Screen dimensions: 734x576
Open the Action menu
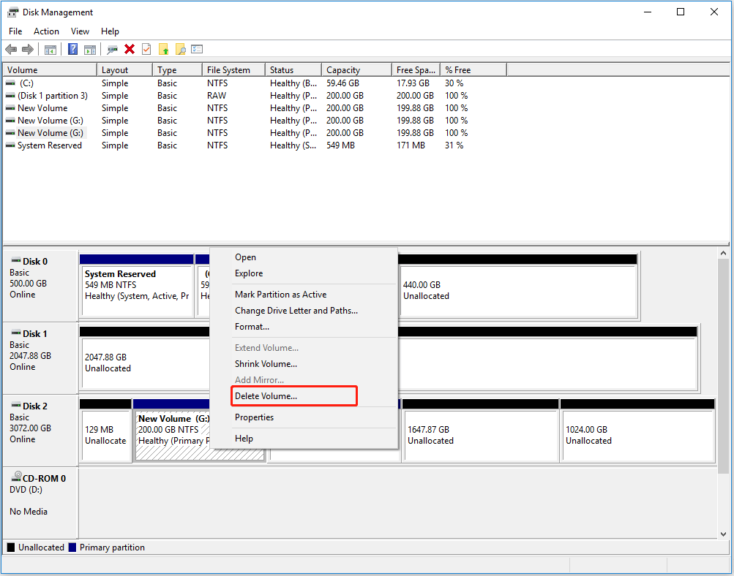[x=46, y=31]
